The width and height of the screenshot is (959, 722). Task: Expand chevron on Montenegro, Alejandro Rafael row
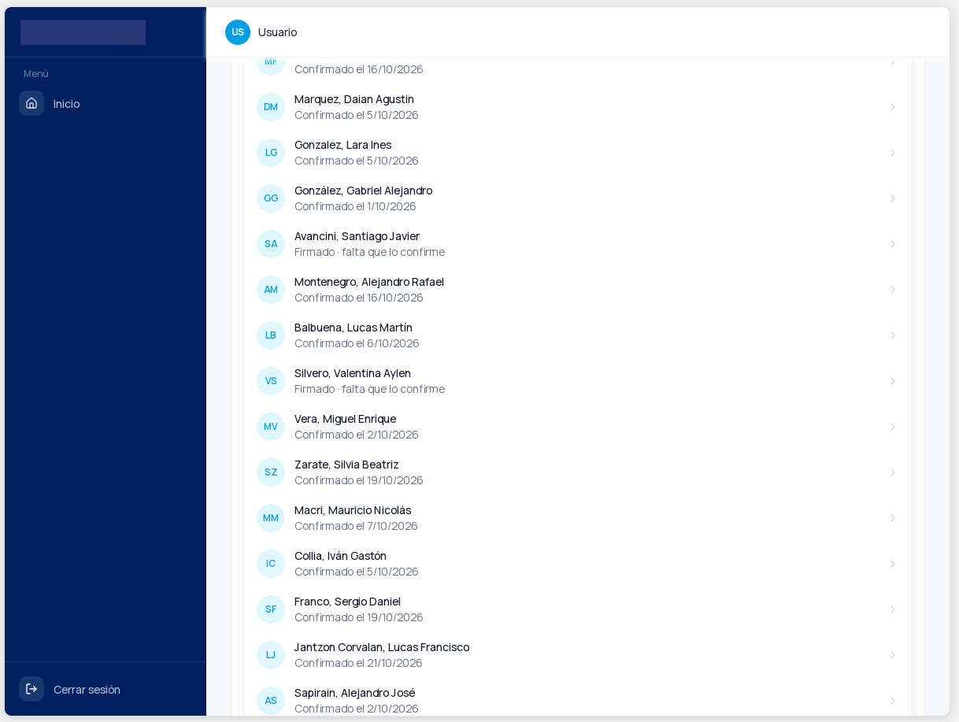(893, 290)
